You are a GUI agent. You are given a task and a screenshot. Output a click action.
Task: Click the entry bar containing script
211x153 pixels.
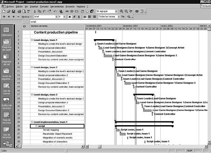point(120,22)
